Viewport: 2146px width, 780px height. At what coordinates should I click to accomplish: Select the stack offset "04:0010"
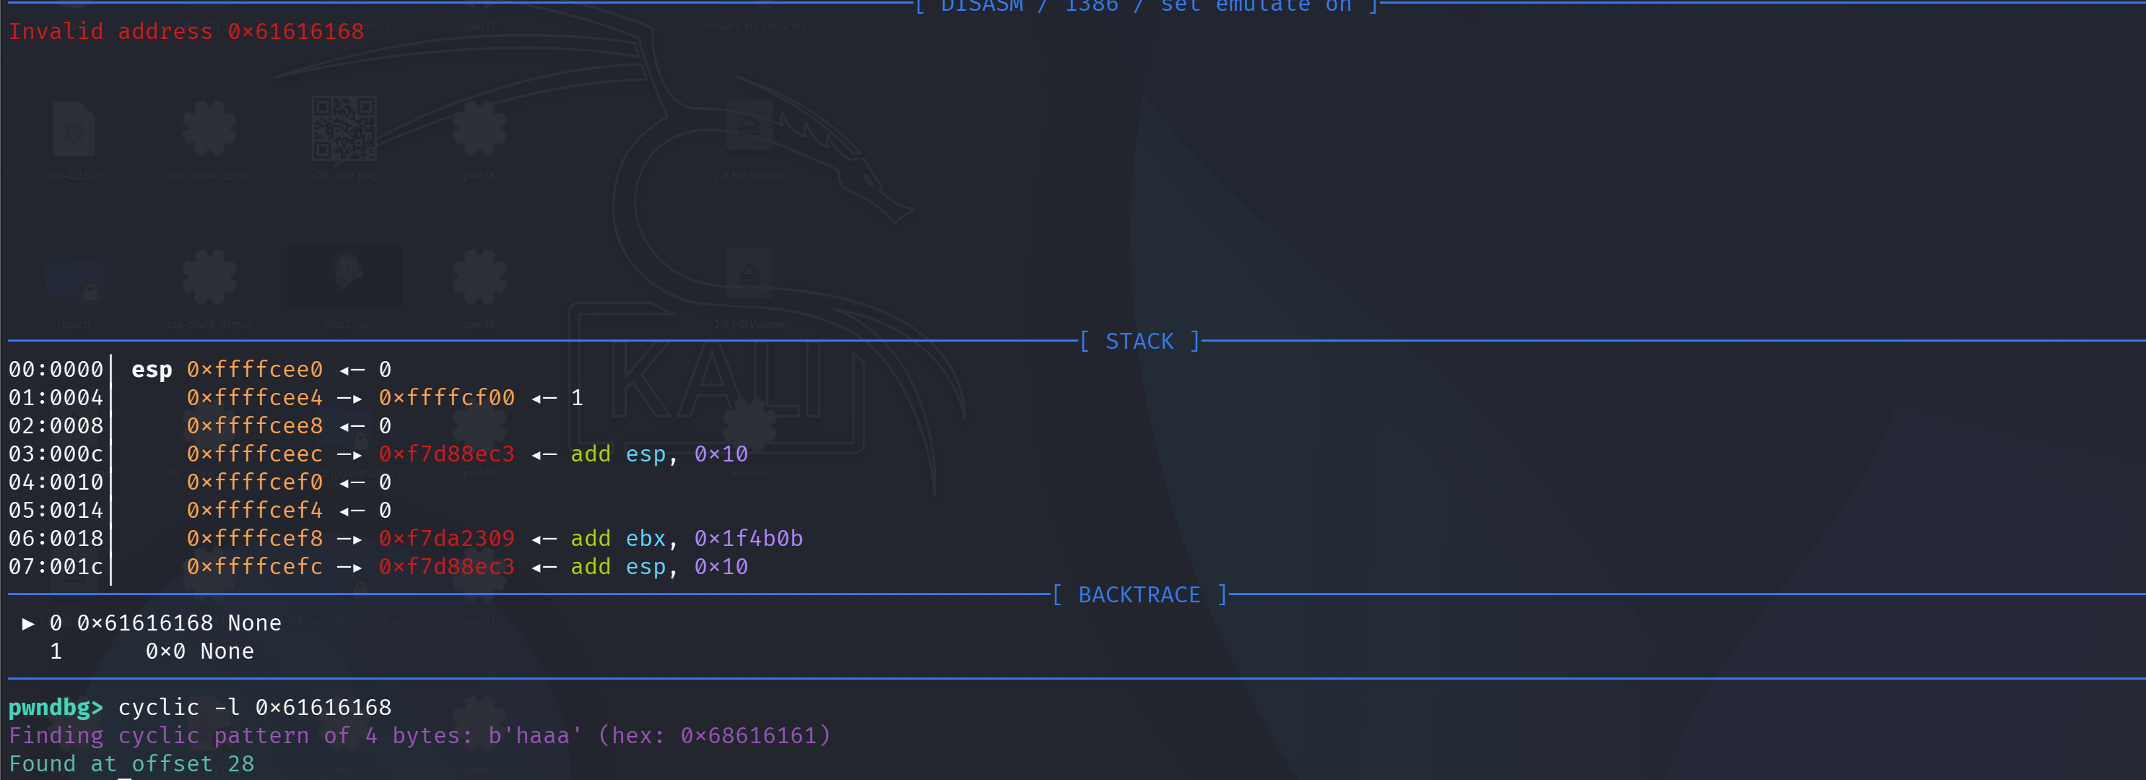(56, 482)
